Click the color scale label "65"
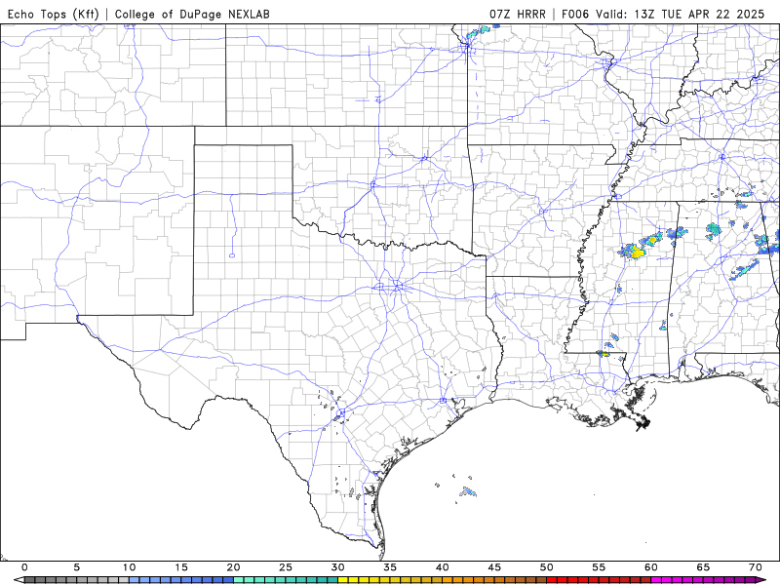This screenshot has height=585, width=780. tap(703, 567)
